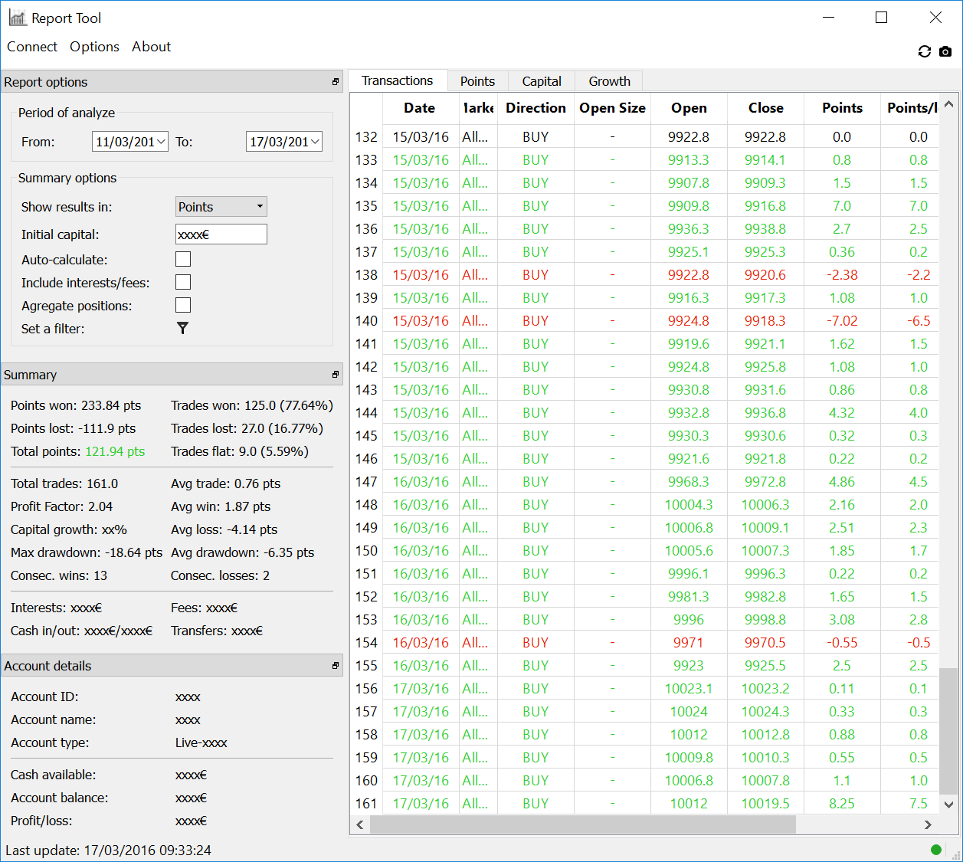Toggle Include interests/fees checkbox
The width and height of the screenshot is (963, 862).
183,282
